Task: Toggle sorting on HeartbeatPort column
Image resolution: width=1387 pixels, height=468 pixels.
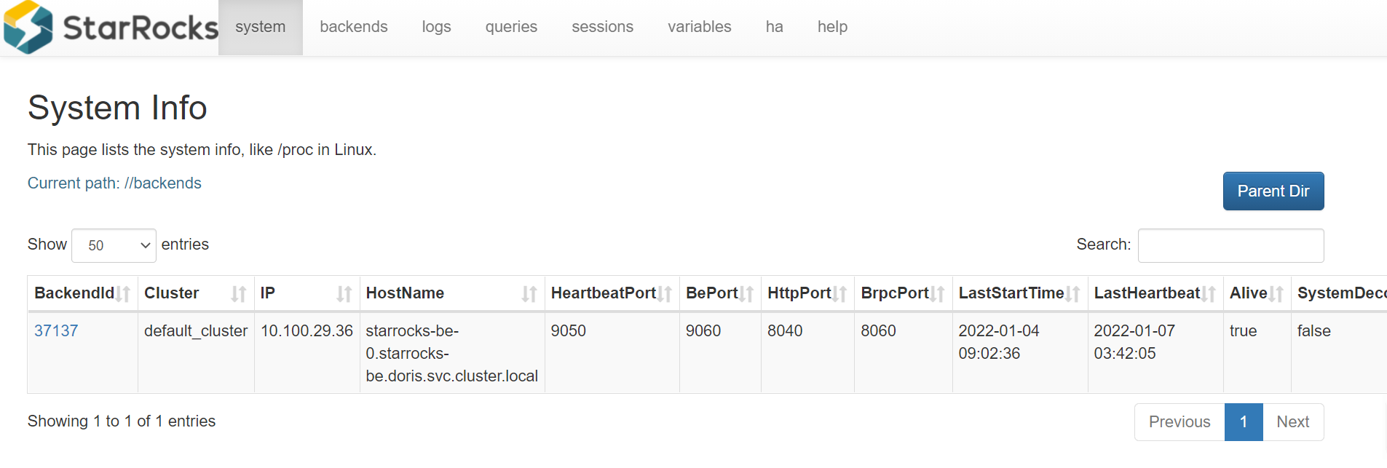Action: 664,294
